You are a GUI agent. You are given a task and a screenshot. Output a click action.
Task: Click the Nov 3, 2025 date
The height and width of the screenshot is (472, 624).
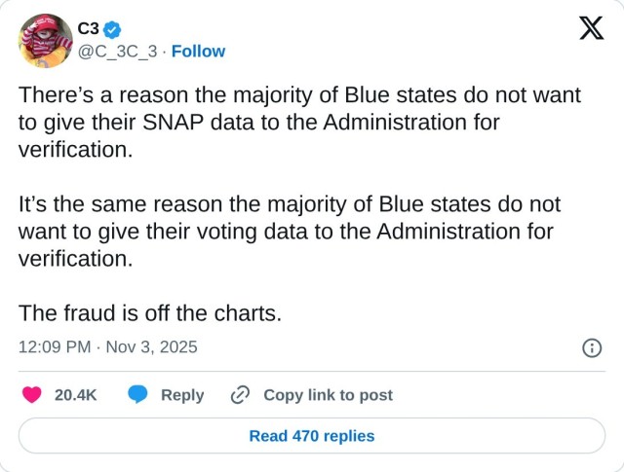(x=151, y=346)
